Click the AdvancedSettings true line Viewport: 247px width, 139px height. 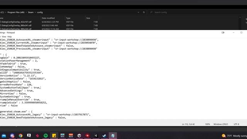tap(17, 91)
